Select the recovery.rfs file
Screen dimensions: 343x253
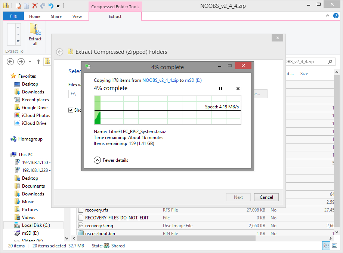(x=96, y=210)
